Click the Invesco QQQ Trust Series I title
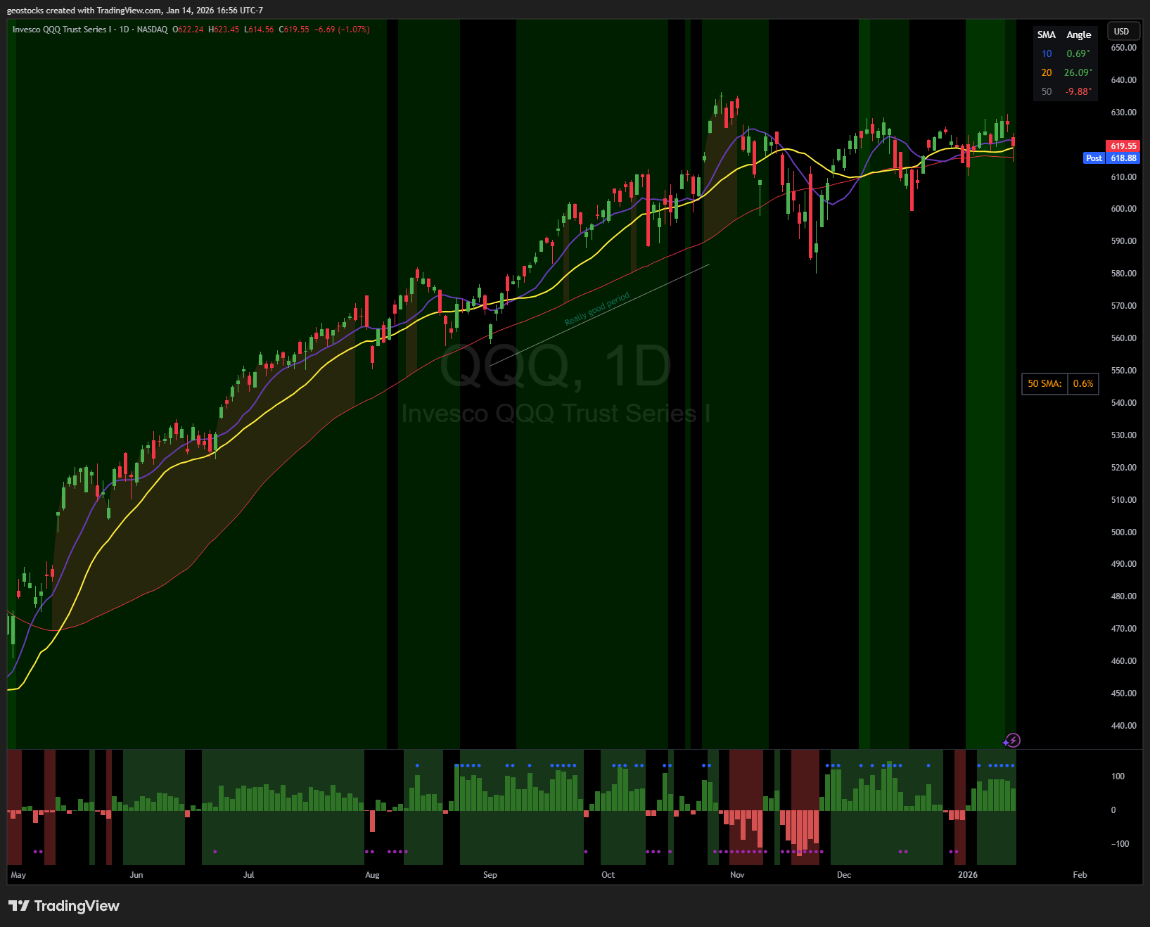 point(62,30)
